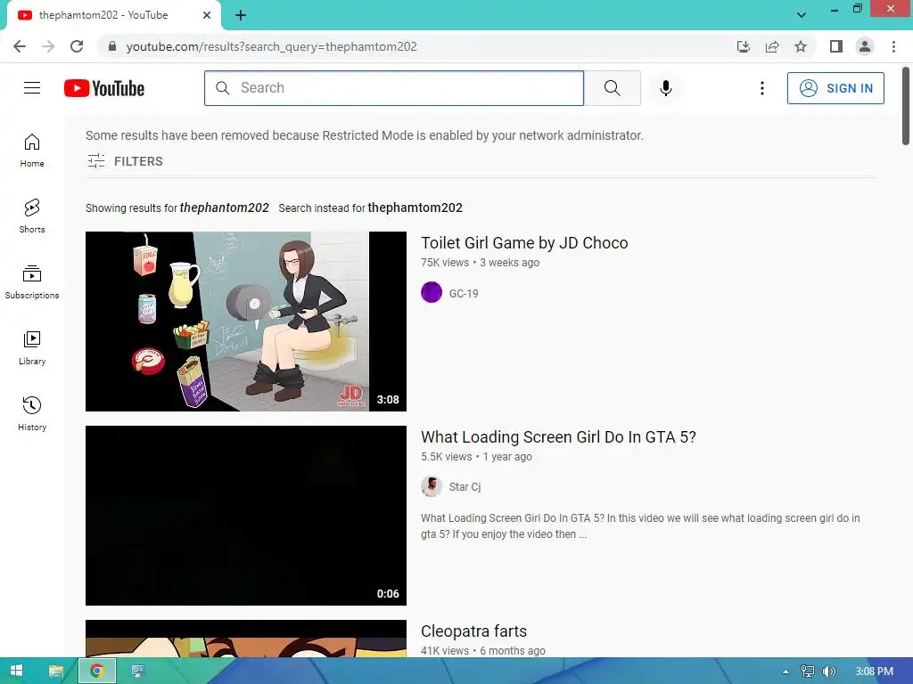Open Subscriptions in sidebar
Image resolution: width=913 pixels, height=684 pixels.
[x=32, y=282]
